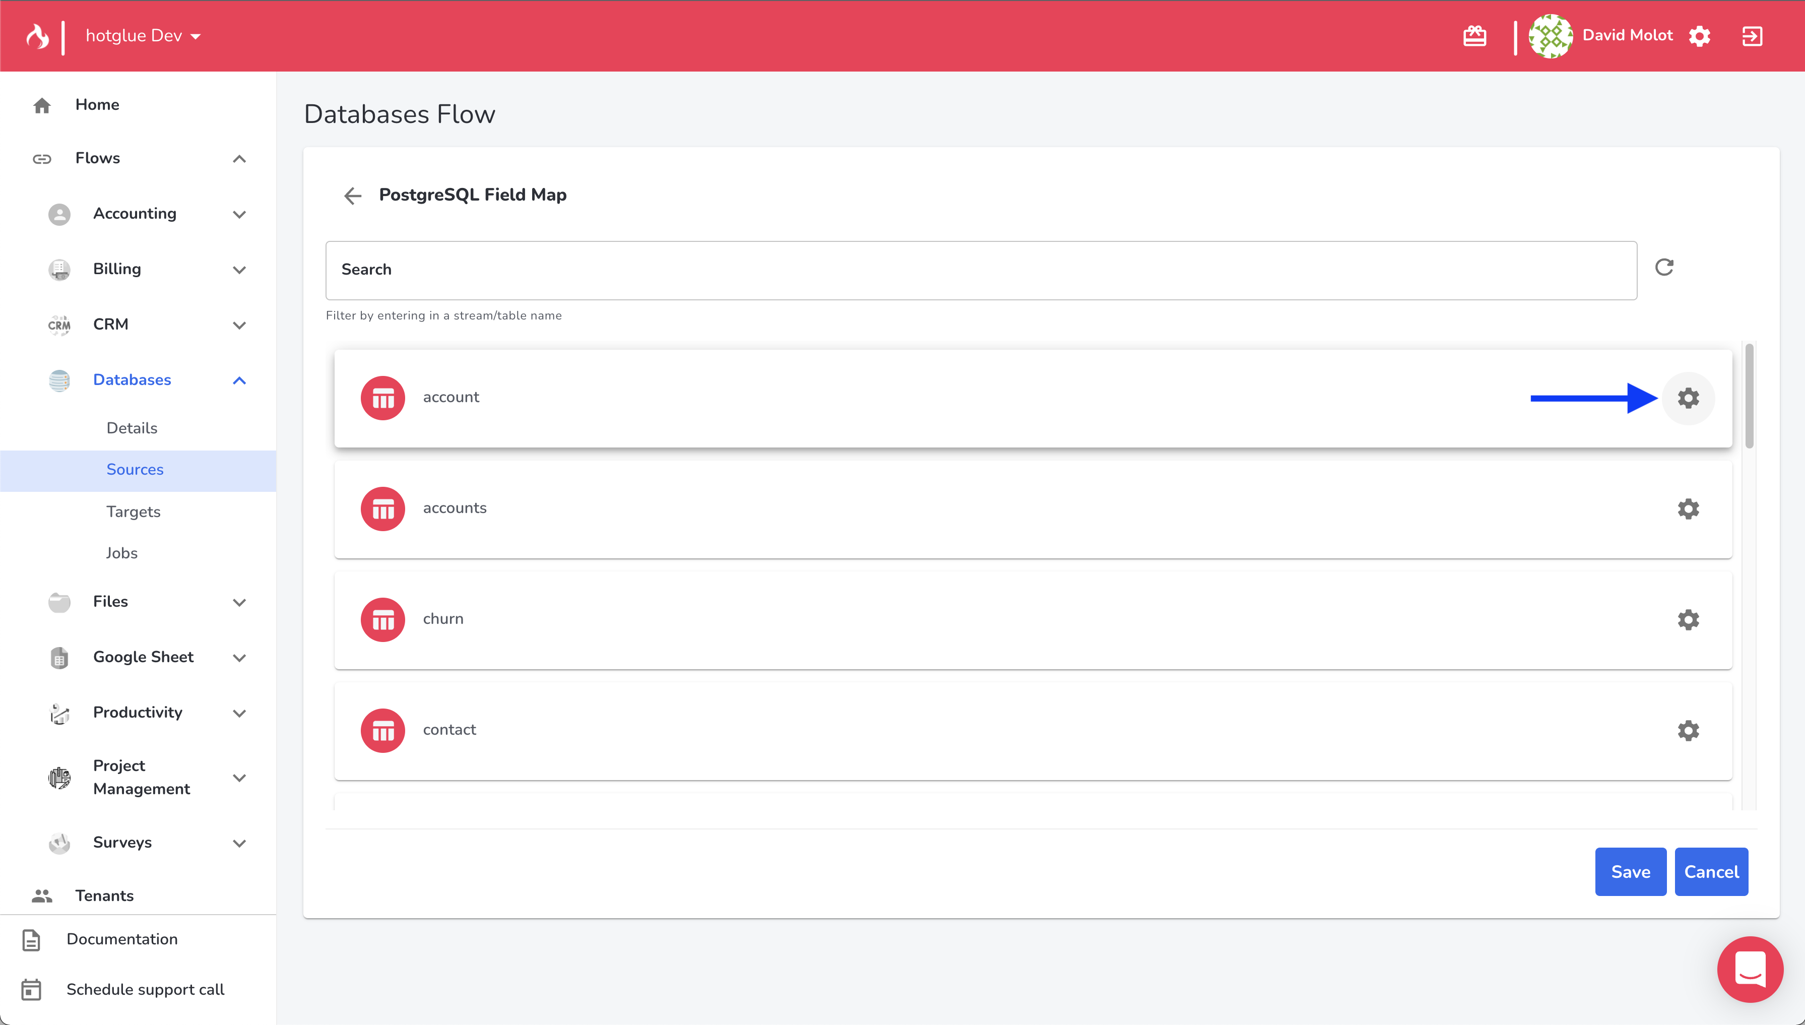The width and height of the screenshot is (1805, 1025).
Task: Expand the Accounting flow section
Action: (239, 214)
